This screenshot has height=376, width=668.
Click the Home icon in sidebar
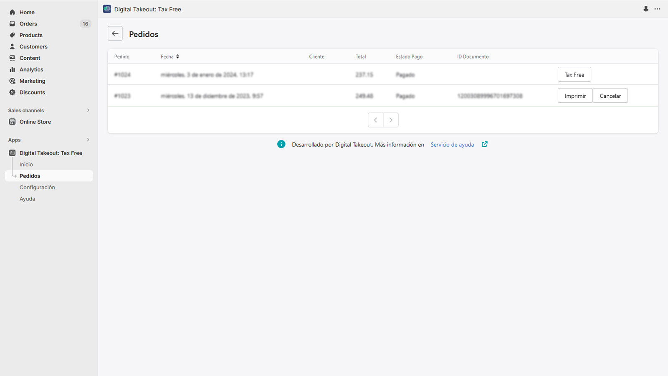coord(12,12)
